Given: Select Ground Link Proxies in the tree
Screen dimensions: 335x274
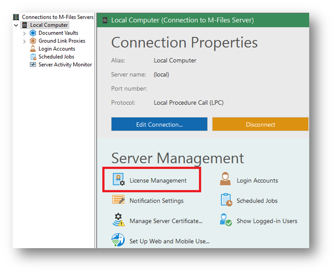Looking at the screenshot, I should click(x=62, y=41).
